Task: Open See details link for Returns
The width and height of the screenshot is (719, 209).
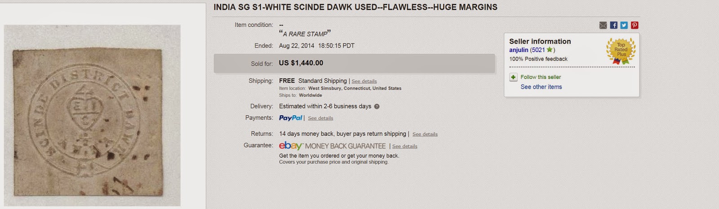Action: 425,134
